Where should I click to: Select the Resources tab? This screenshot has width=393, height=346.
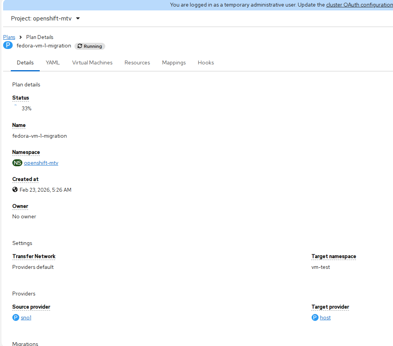click(137, 62)
